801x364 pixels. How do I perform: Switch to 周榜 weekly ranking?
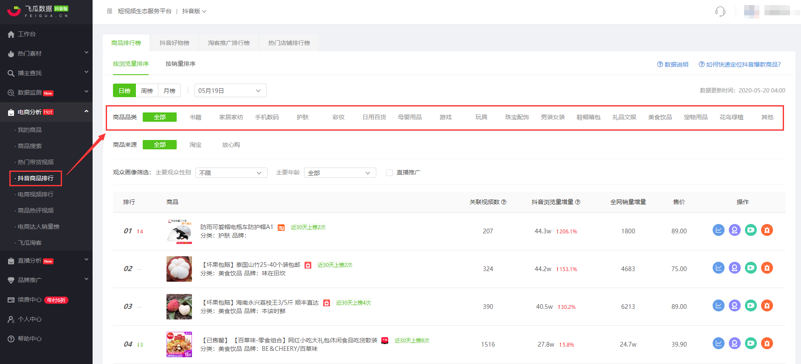[147, 91]
